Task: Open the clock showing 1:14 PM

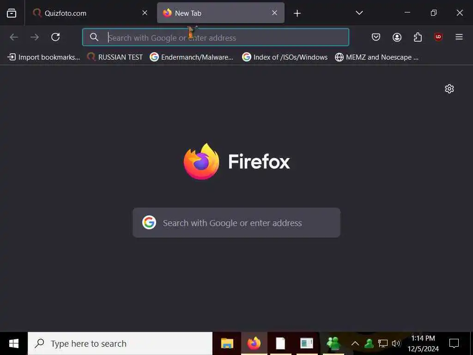Action: (x=423, y=343)
